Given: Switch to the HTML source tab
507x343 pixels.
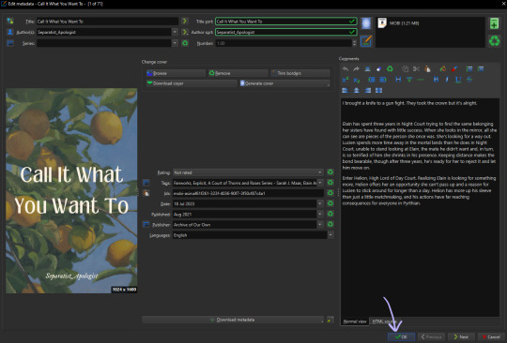Looking at the screenshot, I should point(384,321).
